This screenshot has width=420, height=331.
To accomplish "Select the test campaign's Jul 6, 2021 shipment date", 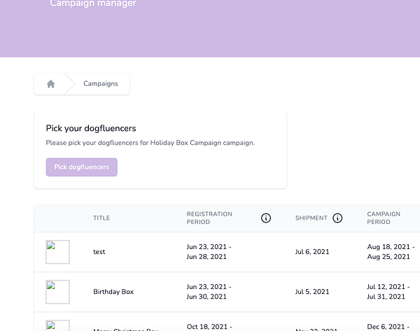I will click(312, 252).
